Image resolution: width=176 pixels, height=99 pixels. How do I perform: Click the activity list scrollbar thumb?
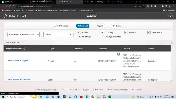tap(172, 43)
